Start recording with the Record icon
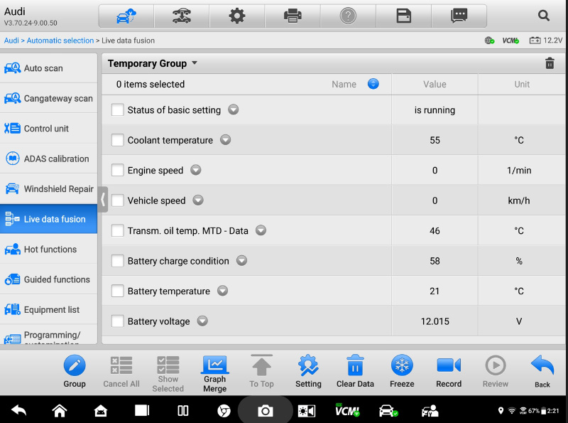 click(449, 366)
